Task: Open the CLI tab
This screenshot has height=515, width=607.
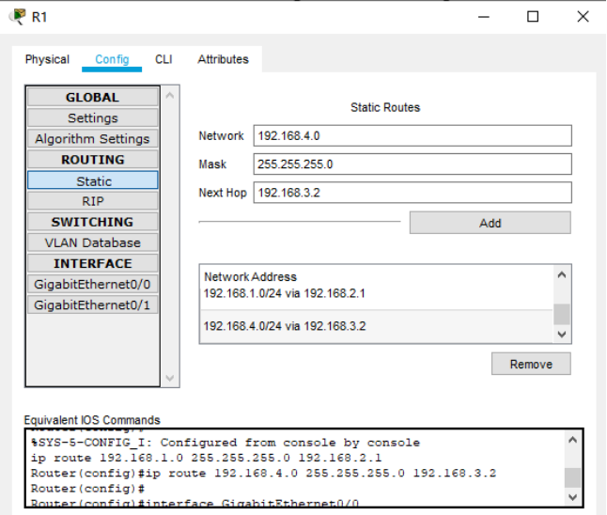Action: tap(163, 59)
